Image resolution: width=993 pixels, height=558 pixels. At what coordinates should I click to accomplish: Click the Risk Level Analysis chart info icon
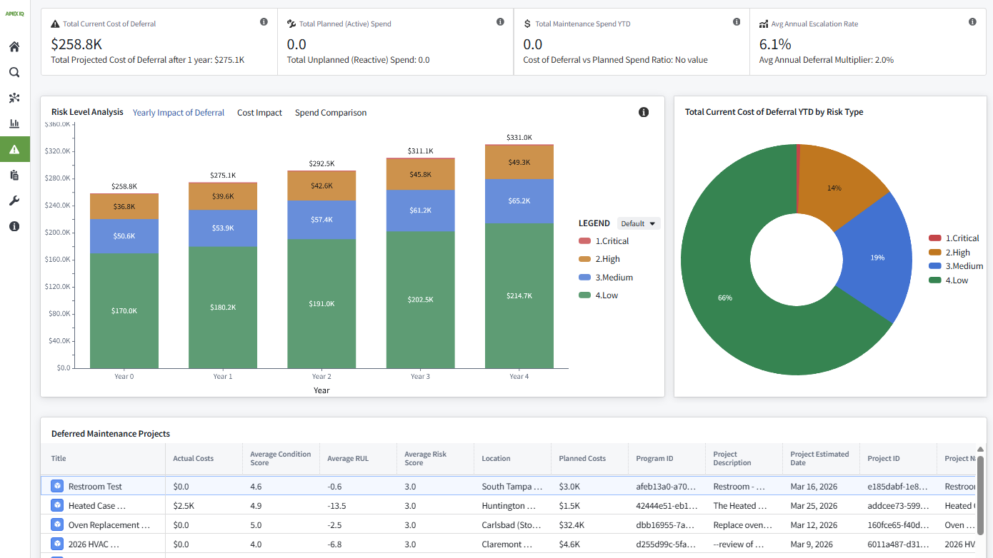(x=644, y=112)
